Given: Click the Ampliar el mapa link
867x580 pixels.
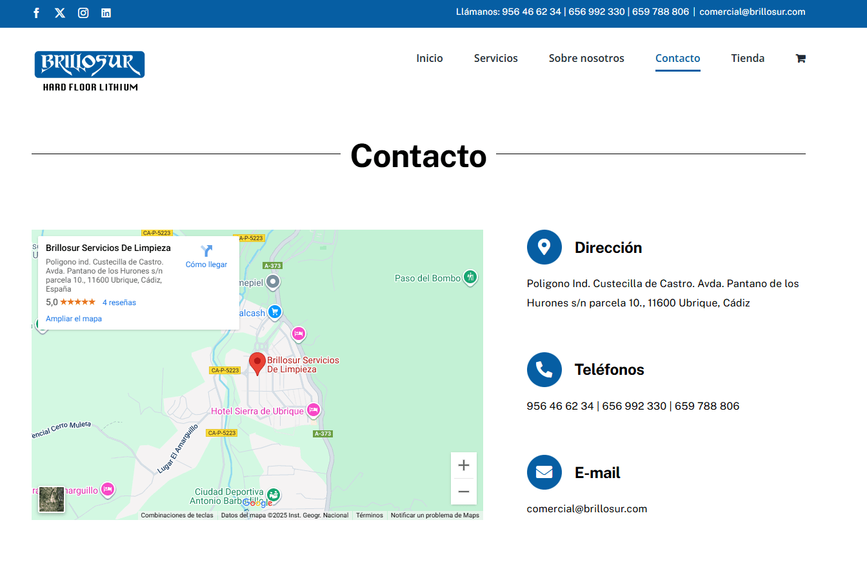Looking at the screenshot, I should (x=74, y=319).
